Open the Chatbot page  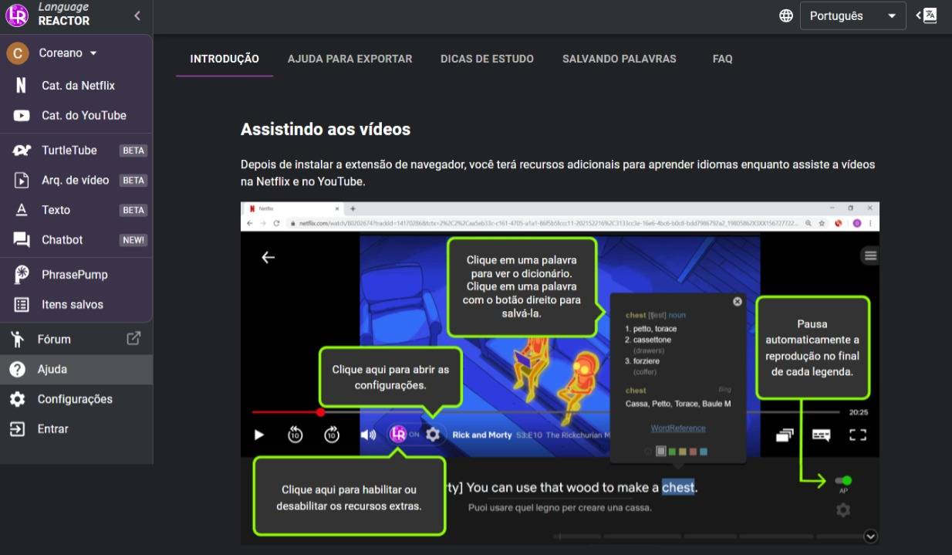pyautogui.click(x=62, y=240)
